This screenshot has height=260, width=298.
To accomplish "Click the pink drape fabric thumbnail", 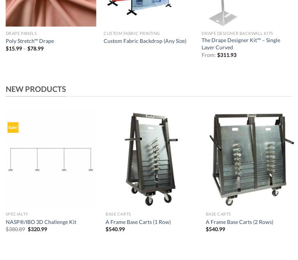I will pos(51,13).
